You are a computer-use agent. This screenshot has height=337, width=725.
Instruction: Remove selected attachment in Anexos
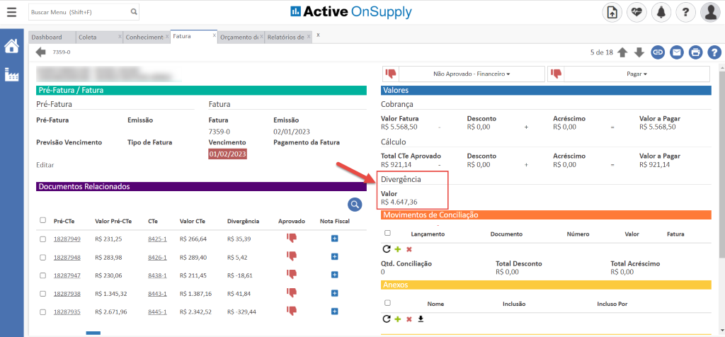(x=409, y=319)
